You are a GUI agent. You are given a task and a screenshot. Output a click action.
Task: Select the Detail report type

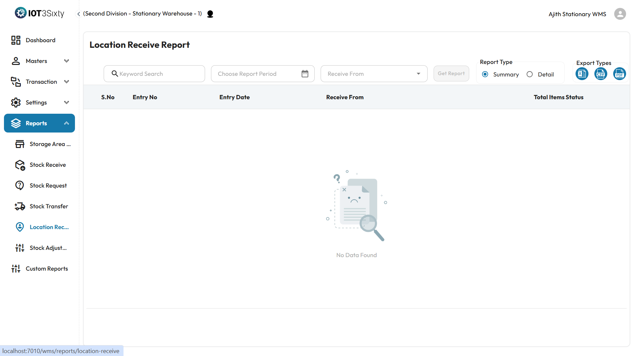click(530, 74)
